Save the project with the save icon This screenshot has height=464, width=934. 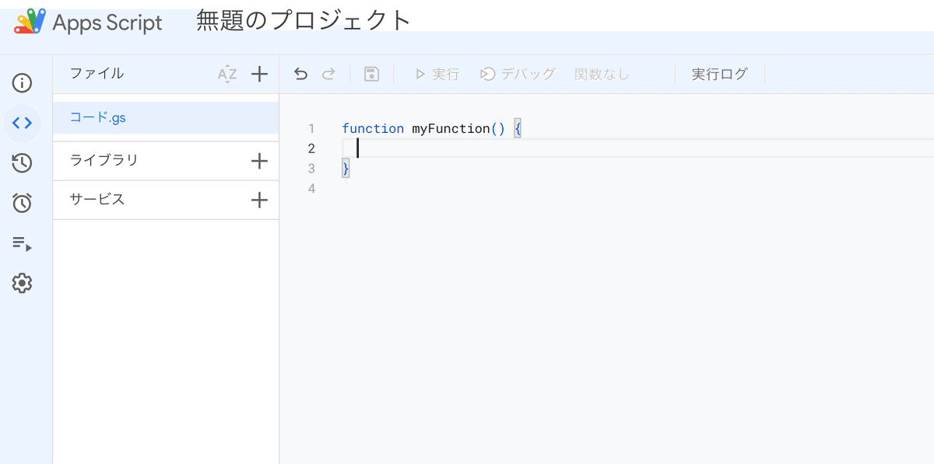[371, 73]
